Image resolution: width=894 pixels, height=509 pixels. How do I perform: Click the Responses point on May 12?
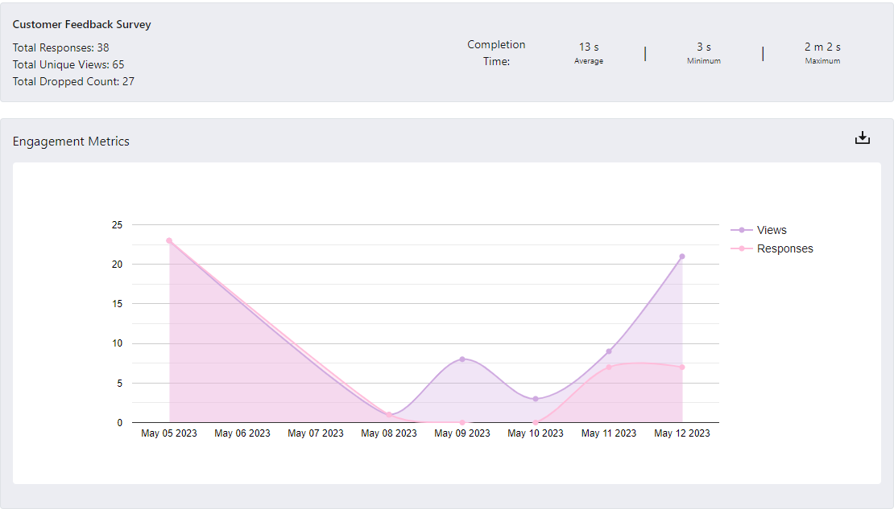[682, 367]
